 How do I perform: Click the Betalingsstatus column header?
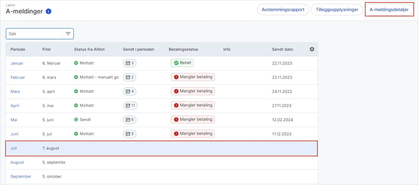pyautogui.click(x=183, y=49)
